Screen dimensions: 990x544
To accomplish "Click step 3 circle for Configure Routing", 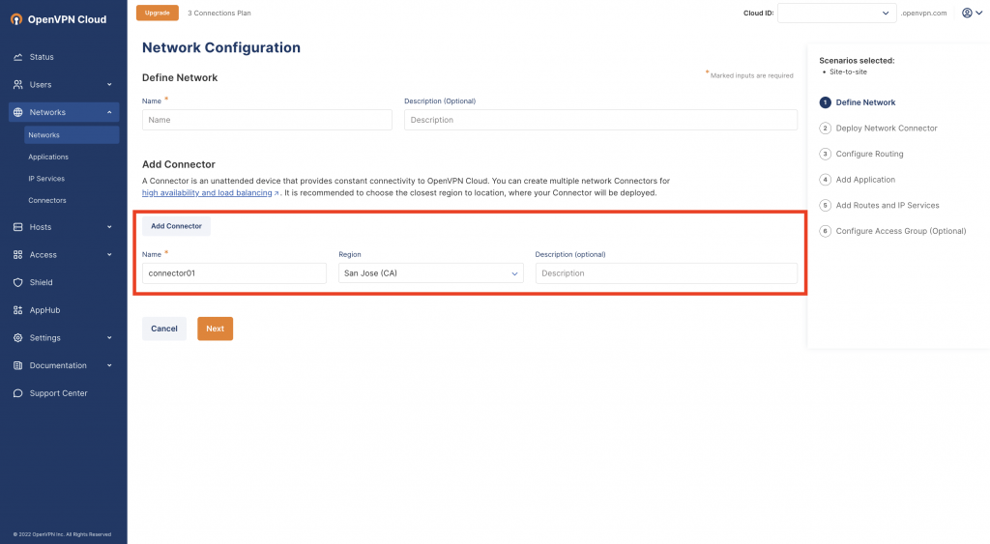I will pyautogui.click(x=826, y=154).
